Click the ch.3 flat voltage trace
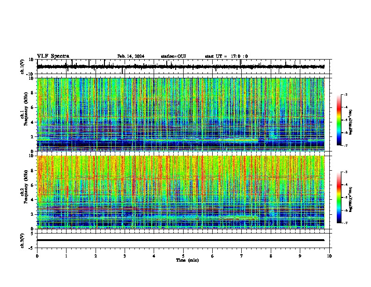 pyautogui.click(x=181, y=240)
